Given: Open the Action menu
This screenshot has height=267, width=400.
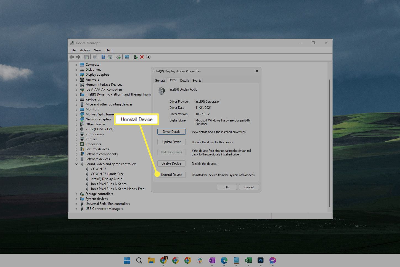Looking at the screenshot, I should pyautogui.click(x=85, y=50).
